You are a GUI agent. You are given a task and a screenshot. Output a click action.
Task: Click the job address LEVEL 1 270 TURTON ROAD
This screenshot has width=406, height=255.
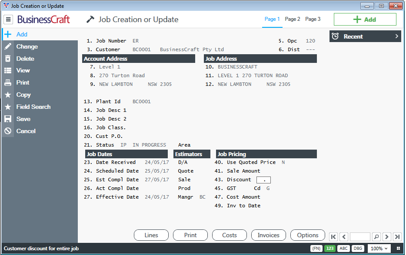[x=253, y=75]
